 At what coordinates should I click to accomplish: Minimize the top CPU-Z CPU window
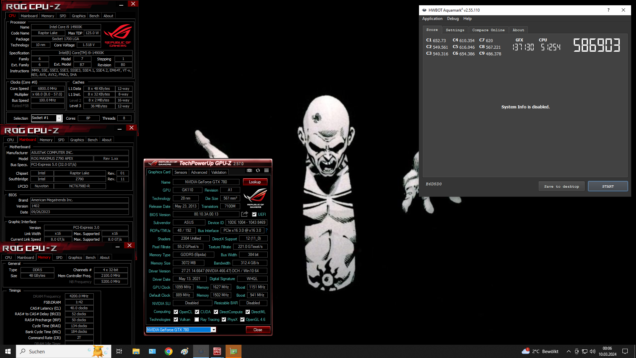(x=121, y=5)
